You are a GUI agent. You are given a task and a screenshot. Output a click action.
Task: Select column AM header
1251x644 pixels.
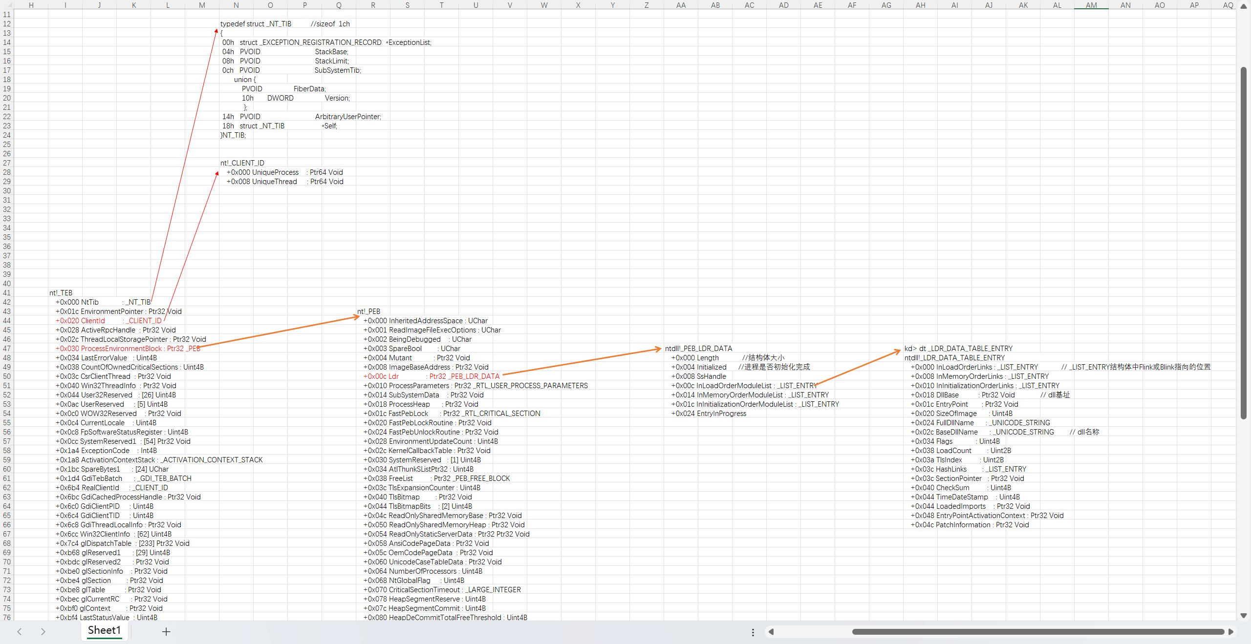(x=1091, y=5)
